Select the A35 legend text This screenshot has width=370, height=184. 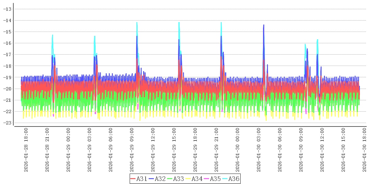215,179
